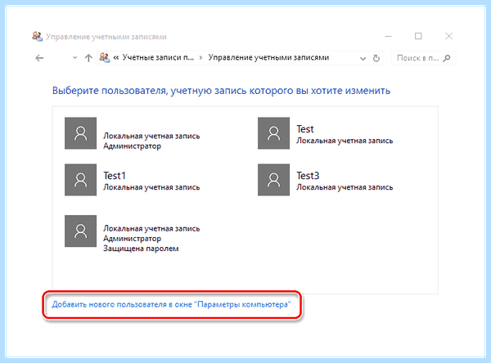
Task: Open the Test3 account name
Action: [x=308, y=176]
